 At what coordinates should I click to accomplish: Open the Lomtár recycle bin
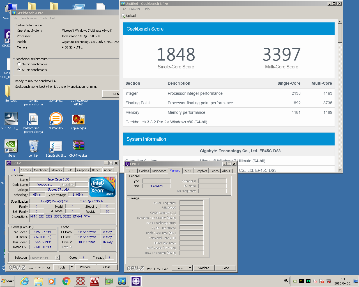click(x=33, y=149)
